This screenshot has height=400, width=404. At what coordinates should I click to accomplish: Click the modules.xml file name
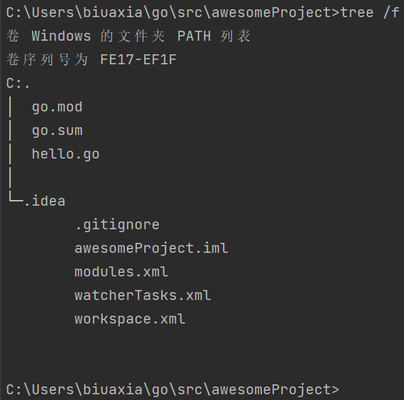point(121,271)
